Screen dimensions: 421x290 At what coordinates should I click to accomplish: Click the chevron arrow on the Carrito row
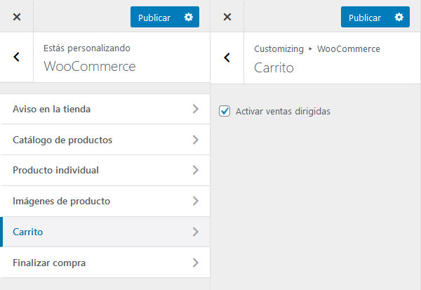pos(195,232)
